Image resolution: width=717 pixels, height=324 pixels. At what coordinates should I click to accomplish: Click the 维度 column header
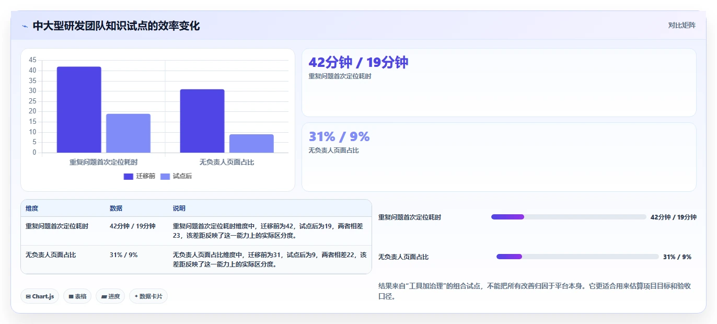[32, 208]
